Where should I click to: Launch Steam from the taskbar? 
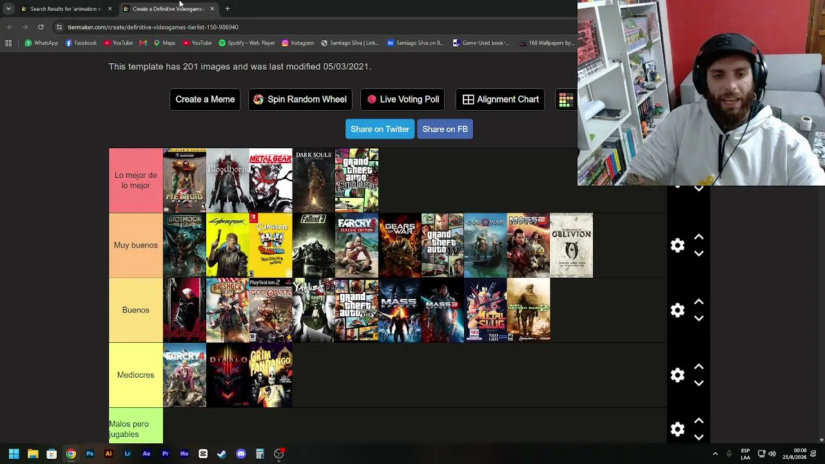click(x=222, y=454)
